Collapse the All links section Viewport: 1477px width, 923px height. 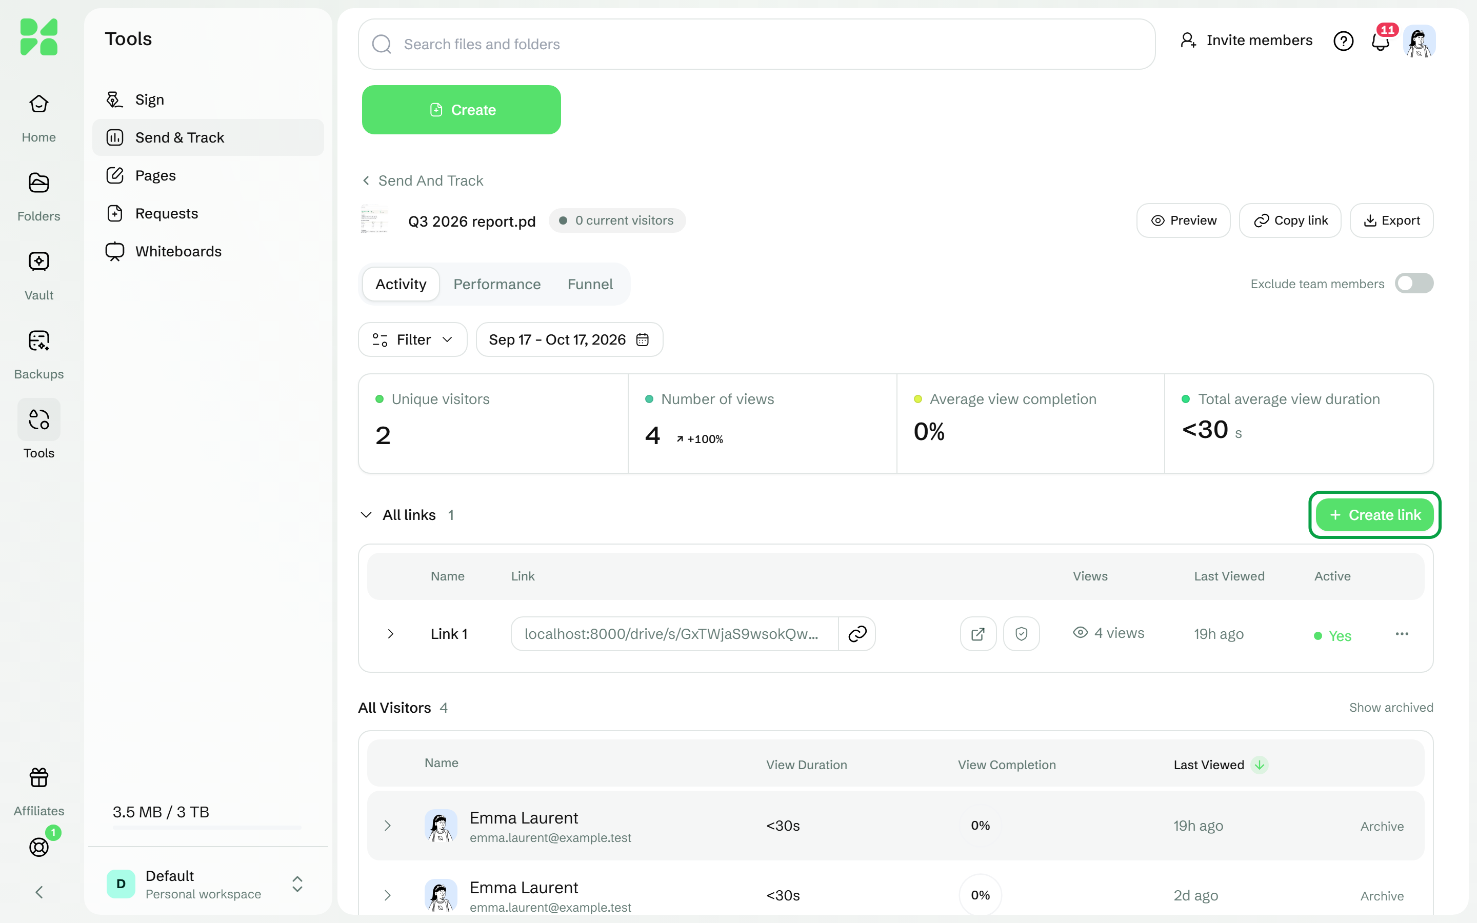click(x=366, y=515)
